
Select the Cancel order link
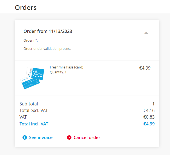pos(87,137)
